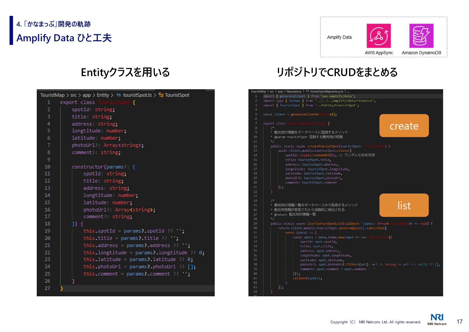This screenshot has height=332, width=469.
Task: Click line 2 spotId: string;
Action: [93, 110]
